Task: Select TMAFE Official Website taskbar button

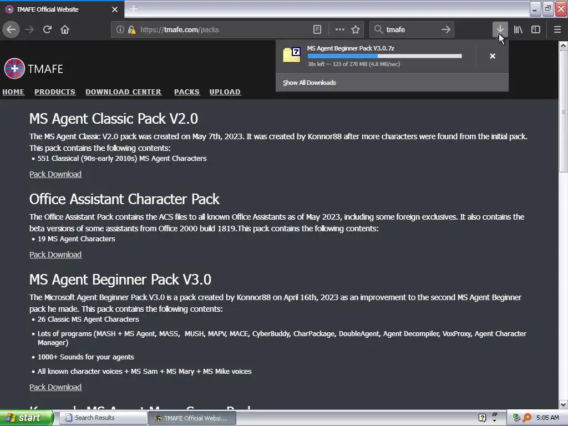Action: point(192,418)
